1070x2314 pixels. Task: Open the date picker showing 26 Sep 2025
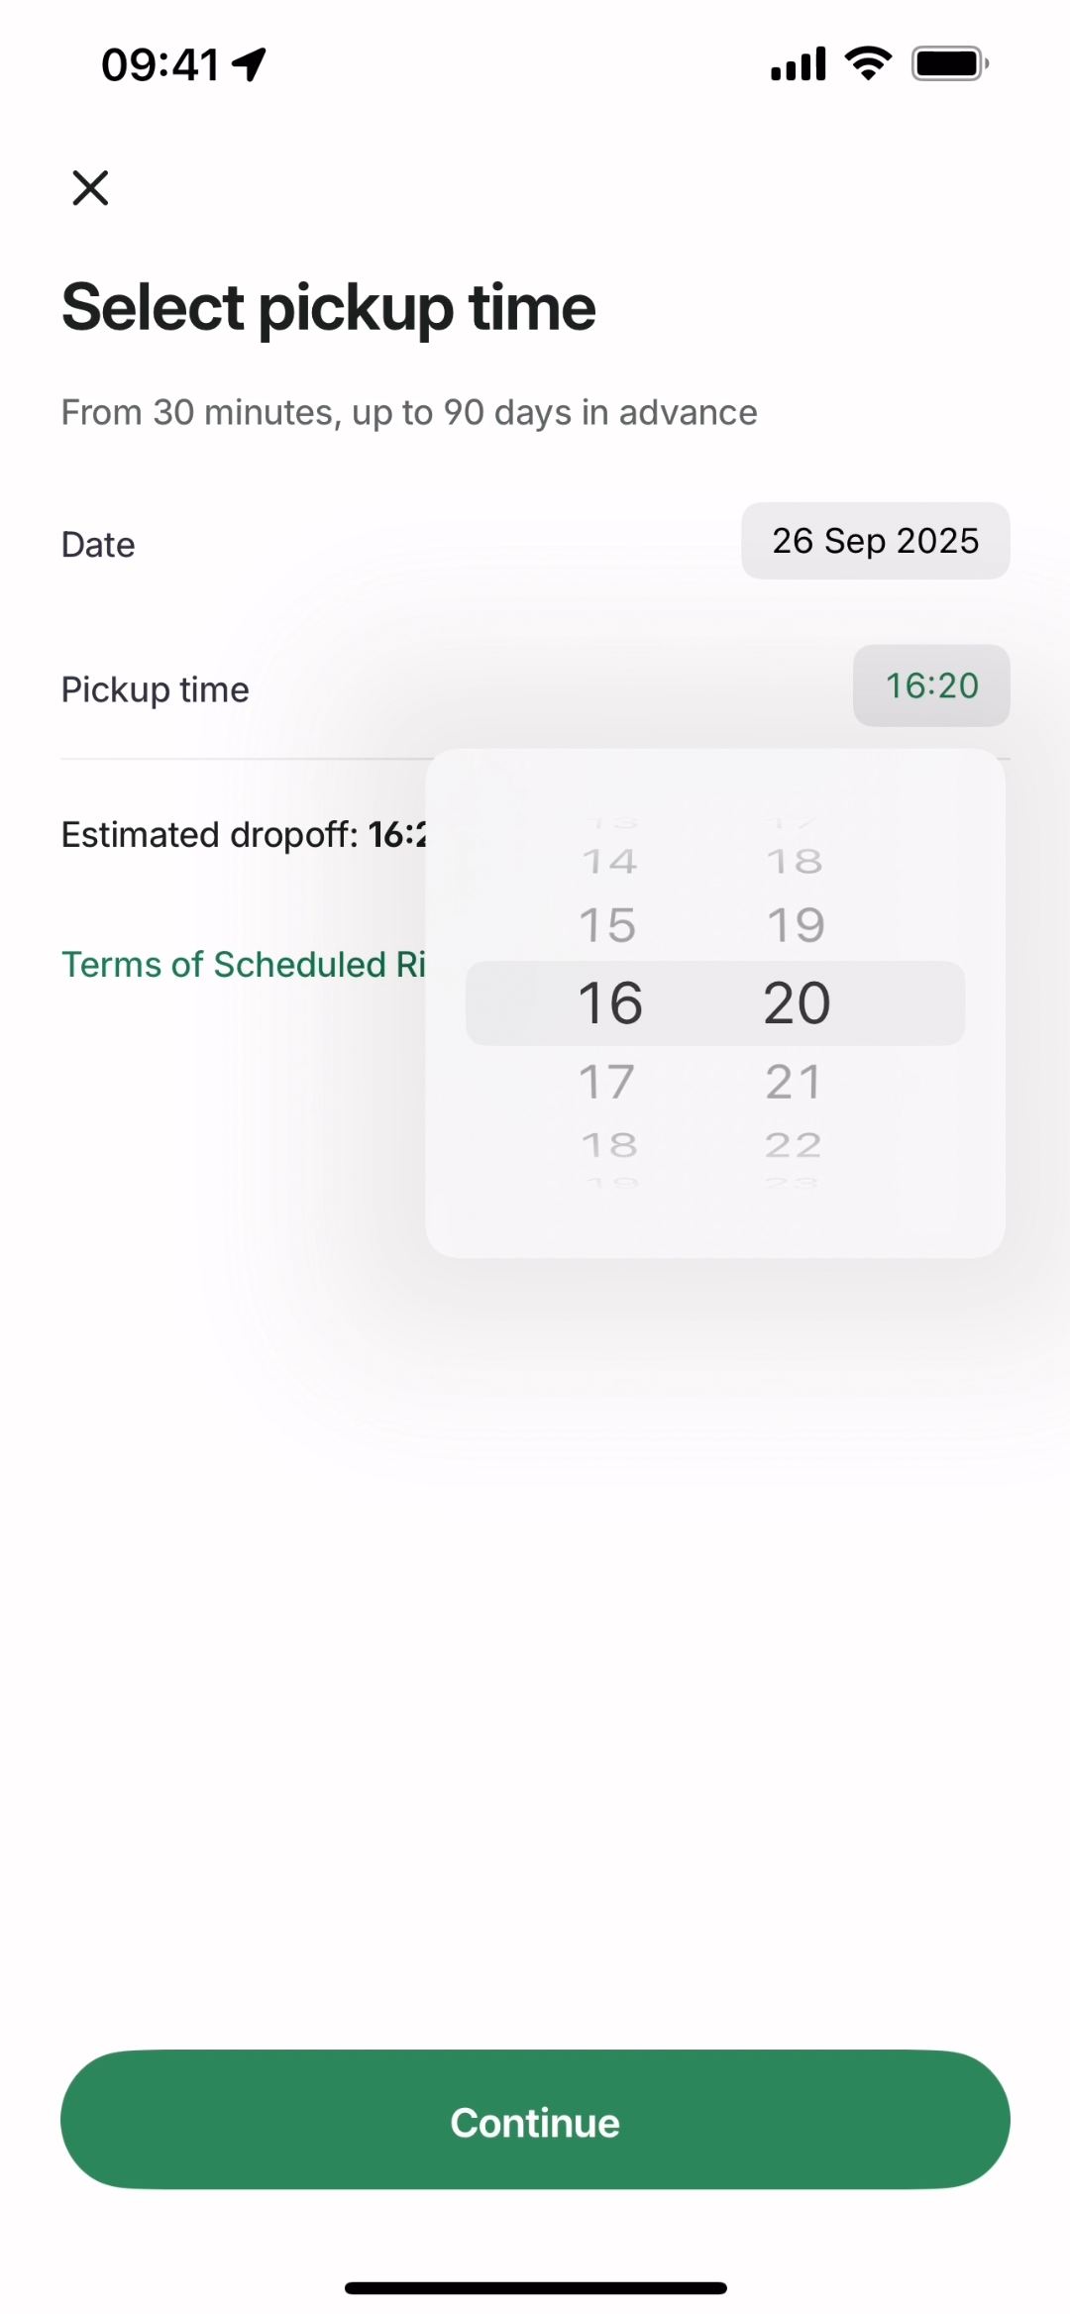875,541
